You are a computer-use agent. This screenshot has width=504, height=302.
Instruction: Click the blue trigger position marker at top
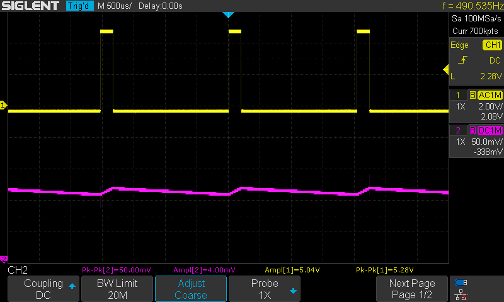tap(228, 14)
